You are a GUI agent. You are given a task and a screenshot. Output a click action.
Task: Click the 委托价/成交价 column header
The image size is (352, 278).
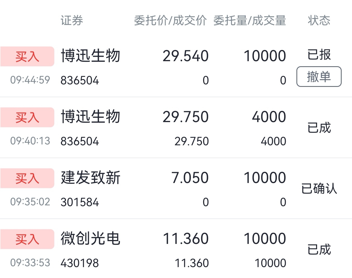point(170,21)
